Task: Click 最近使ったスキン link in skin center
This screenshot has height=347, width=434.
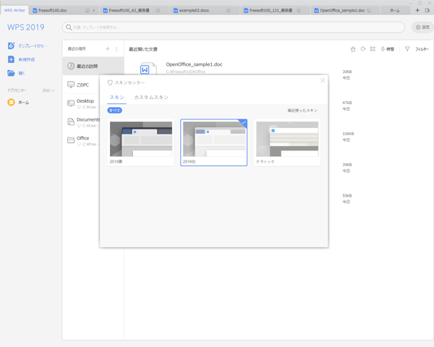Action: click(302, 111)
